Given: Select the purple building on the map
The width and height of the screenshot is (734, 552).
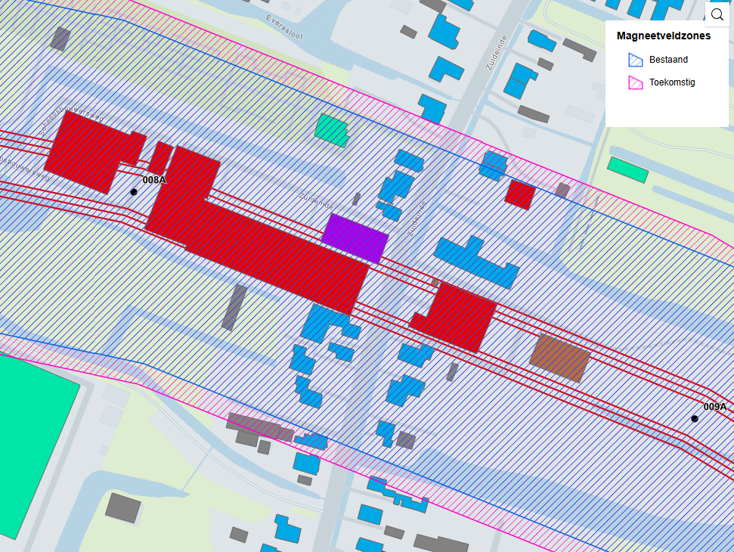Looking at the screenshot, I should tap(355, 238).
